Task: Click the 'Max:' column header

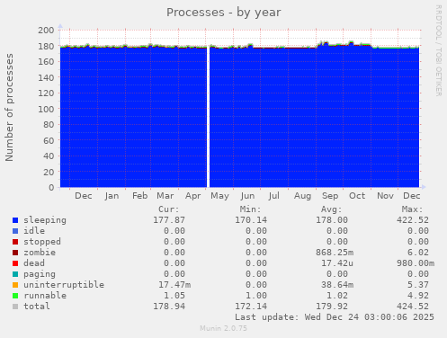Action: [413, 209]
